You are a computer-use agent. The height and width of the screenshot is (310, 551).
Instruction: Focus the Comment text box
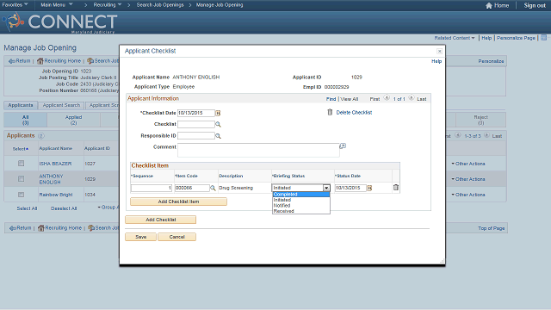click(258, 150)
